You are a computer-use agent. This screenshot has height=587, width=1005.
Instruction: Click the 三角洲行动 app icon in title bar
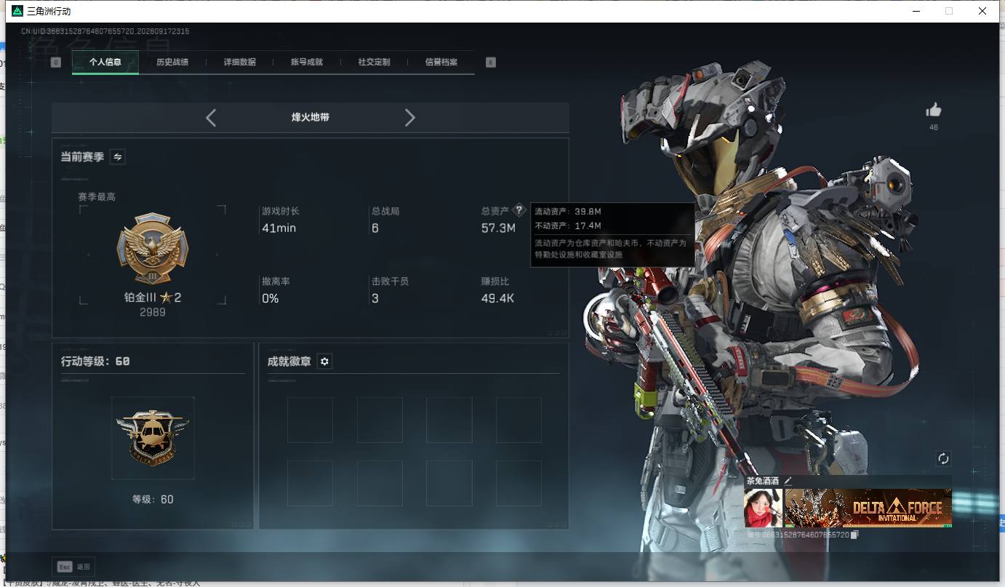[17, 11]
